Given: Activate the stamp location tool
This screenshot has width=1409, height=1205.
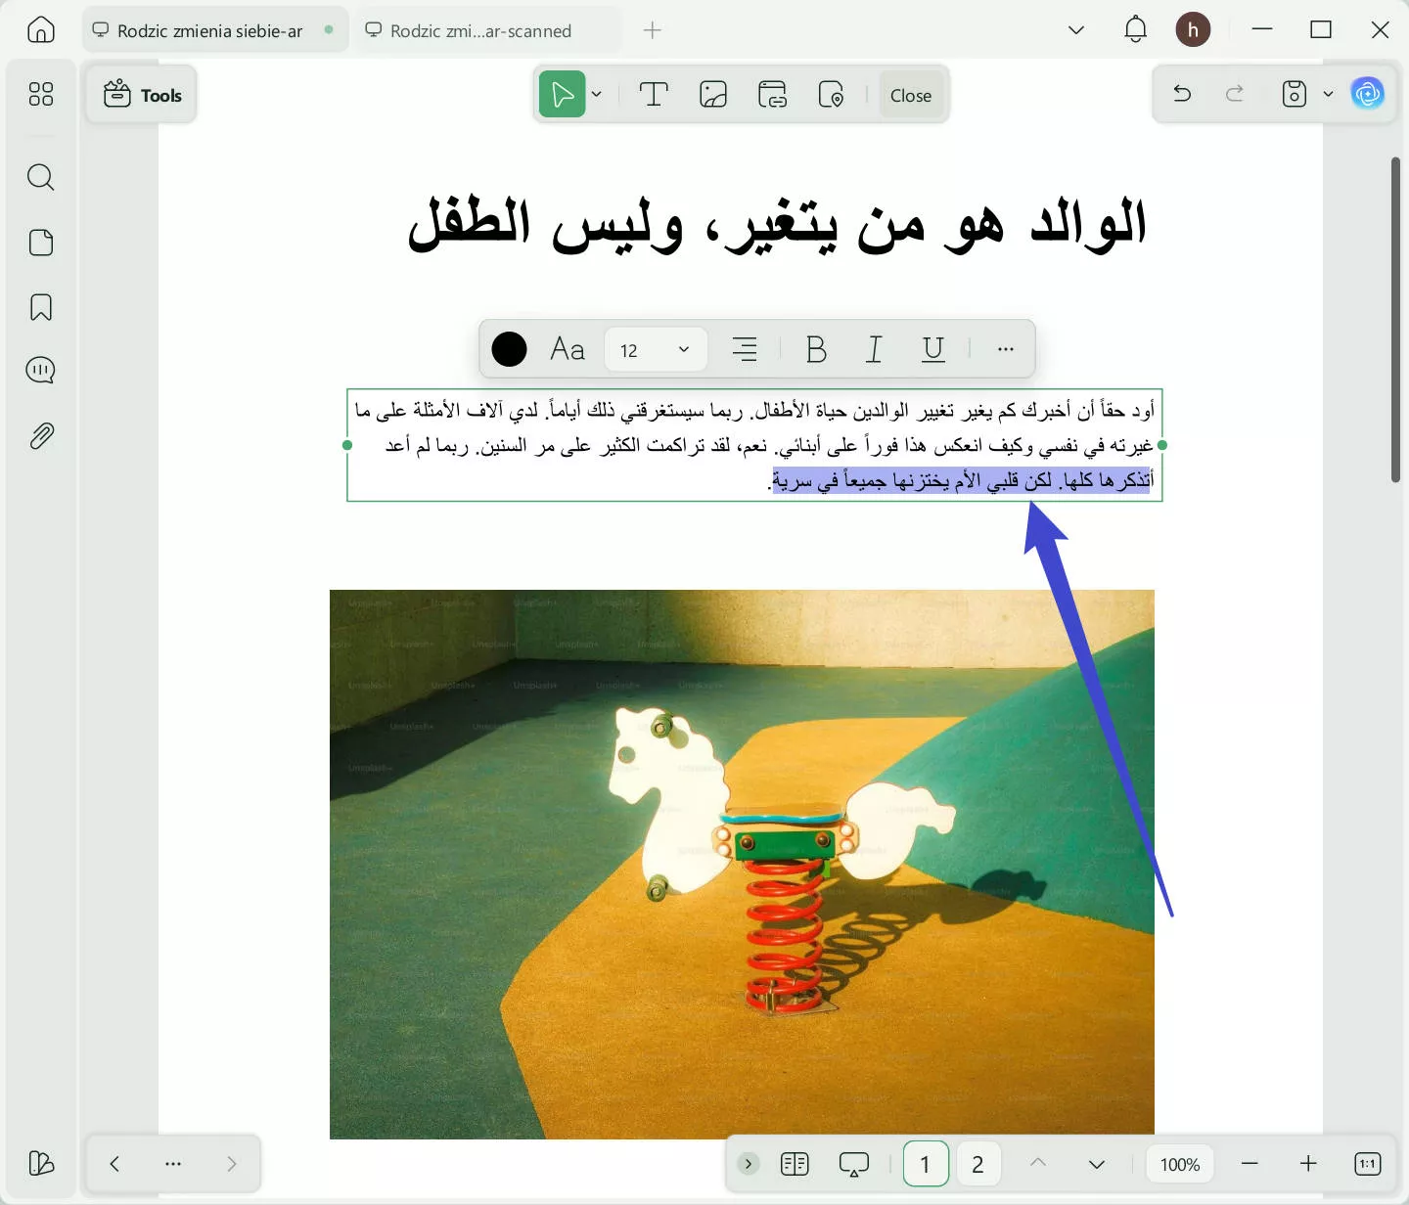Looking at the screenshot, I should 832,94.
